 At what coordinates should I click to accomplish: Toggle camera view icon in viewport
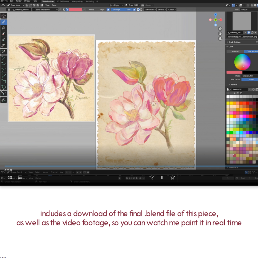pos(220,39)
